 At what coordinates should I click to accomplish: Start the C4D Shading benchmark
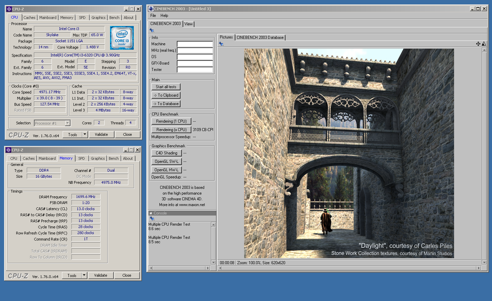167,153
